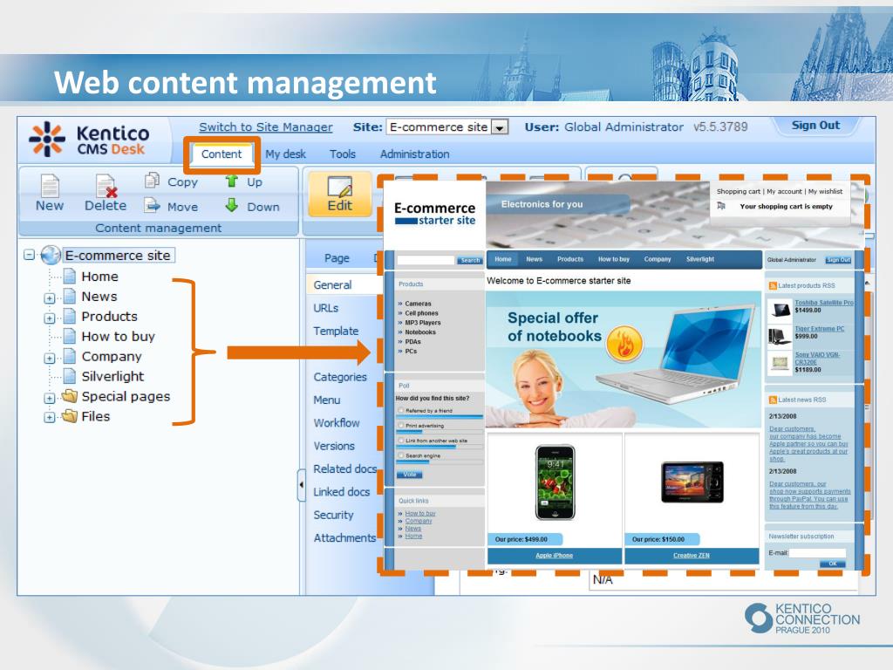
Task: Collapse the content tree panel with splitter arrow
Action: point(301,485)
